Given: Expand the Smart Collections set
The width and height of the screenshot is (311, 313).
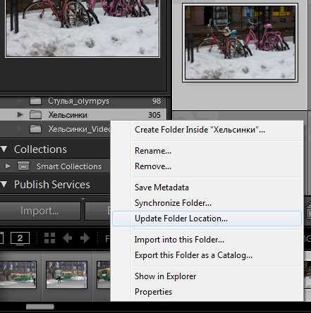Looking at the screenshot, I should (x=8, y=166).
